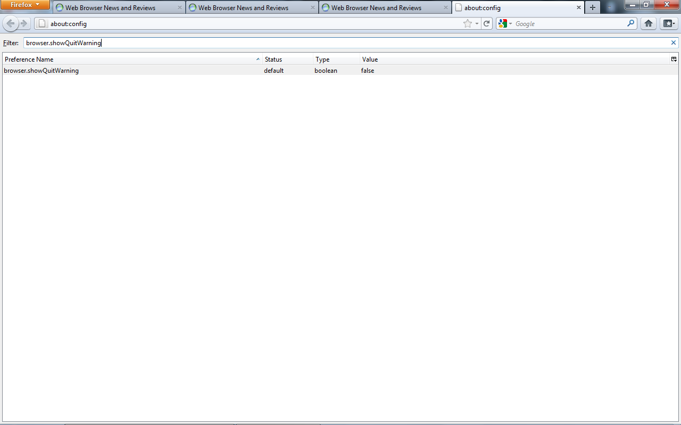Open the Google search engine dropdown
This screenshot has width=681, height=425.
(504, 23)
